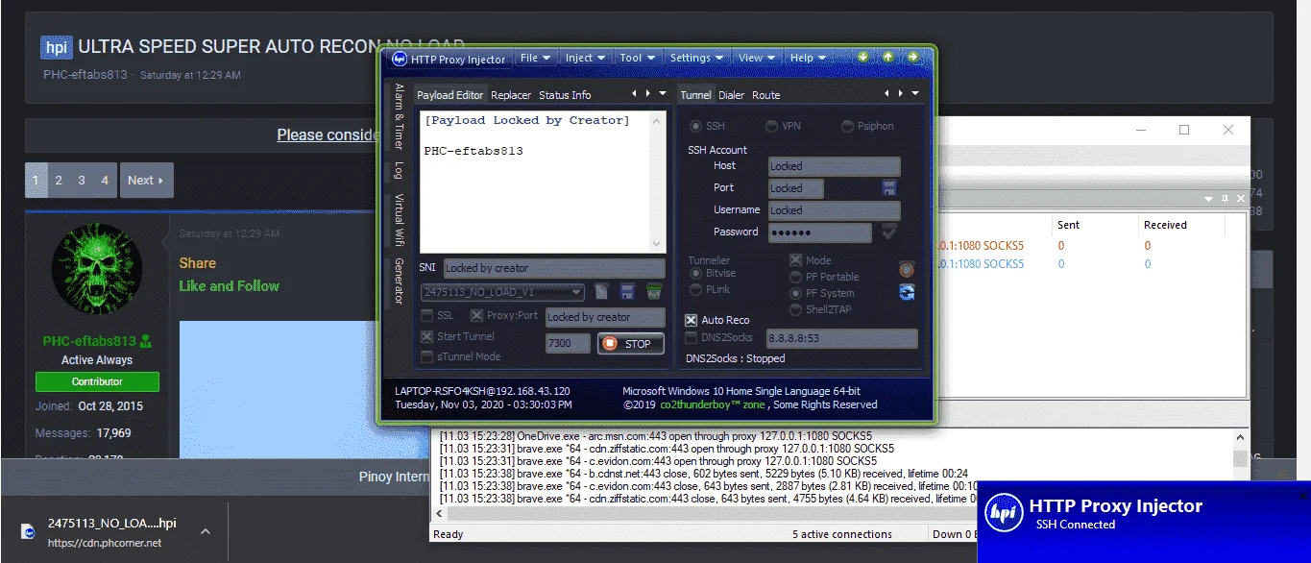Open the payload editor tab list dropdown arrow
This screenshot has width=1311, height=563.
663,93
